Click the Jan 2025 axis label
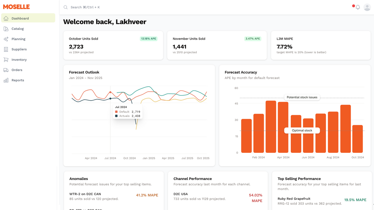Image resolution: width=374 pixels, height=210 pixels. [x=149, y=158]
